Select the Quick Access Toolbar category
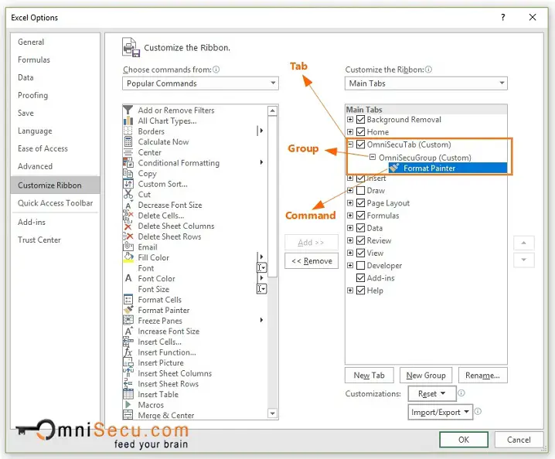555x459 pixels. 55,203
